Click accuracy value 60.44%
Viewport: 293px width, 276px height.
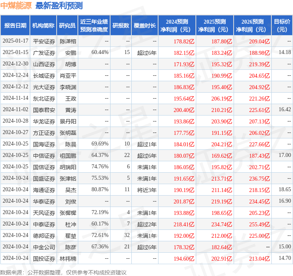point(100,52)
